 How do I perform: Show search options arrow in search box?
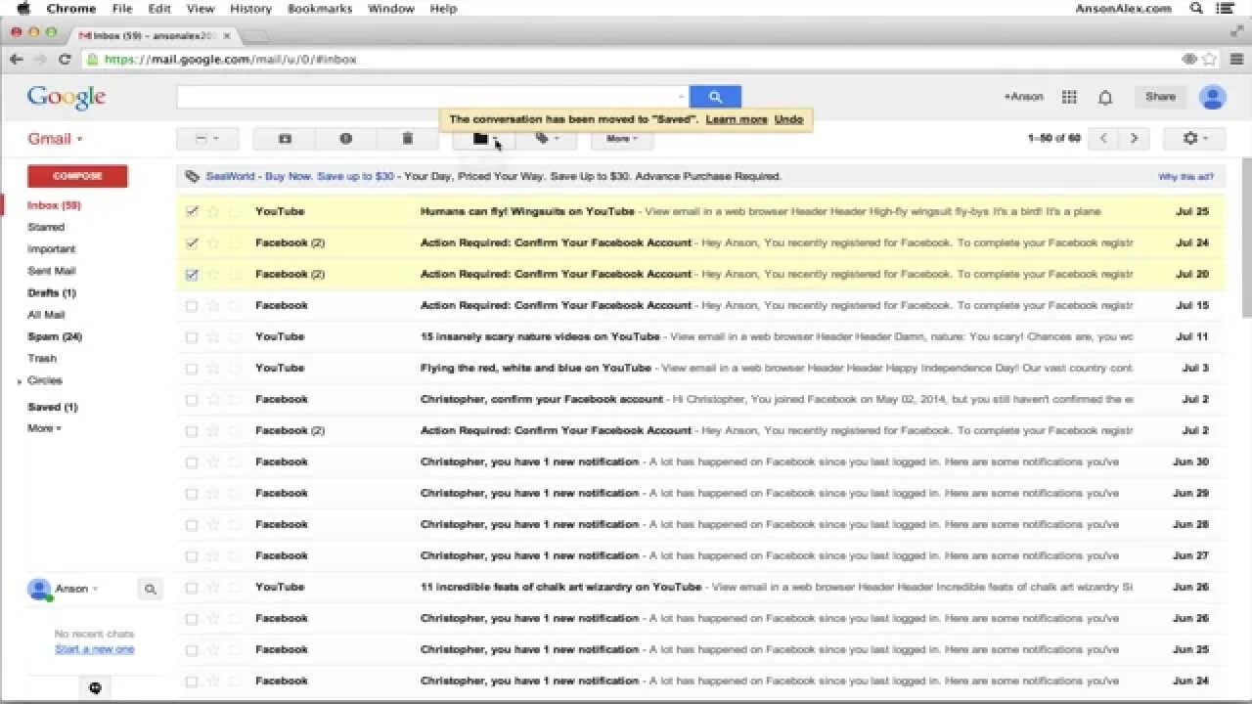[681, 97]
